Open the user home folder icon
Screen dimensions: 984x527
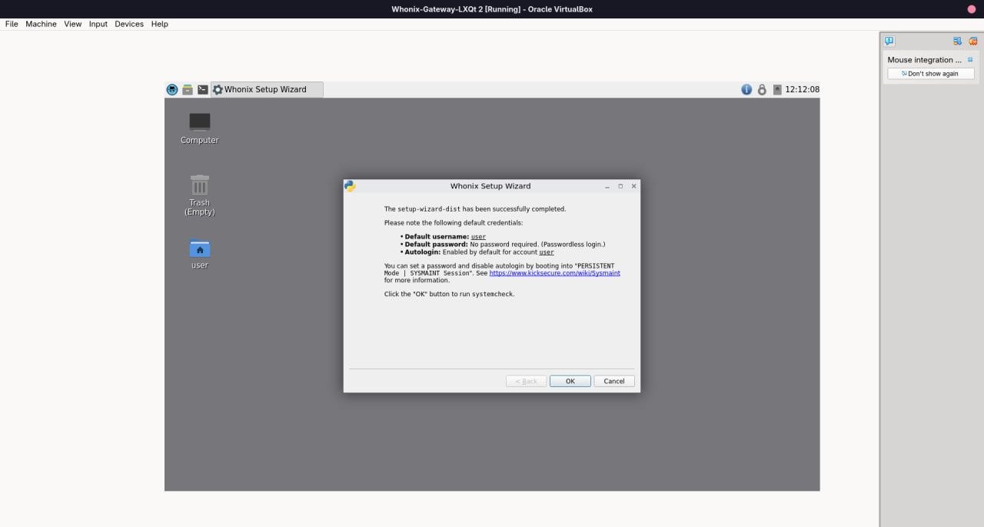point(200,254)
